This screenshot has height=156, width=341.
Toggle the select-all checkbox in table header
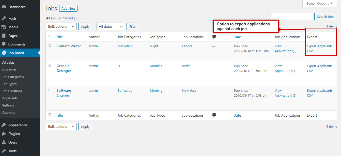[50, 36]
